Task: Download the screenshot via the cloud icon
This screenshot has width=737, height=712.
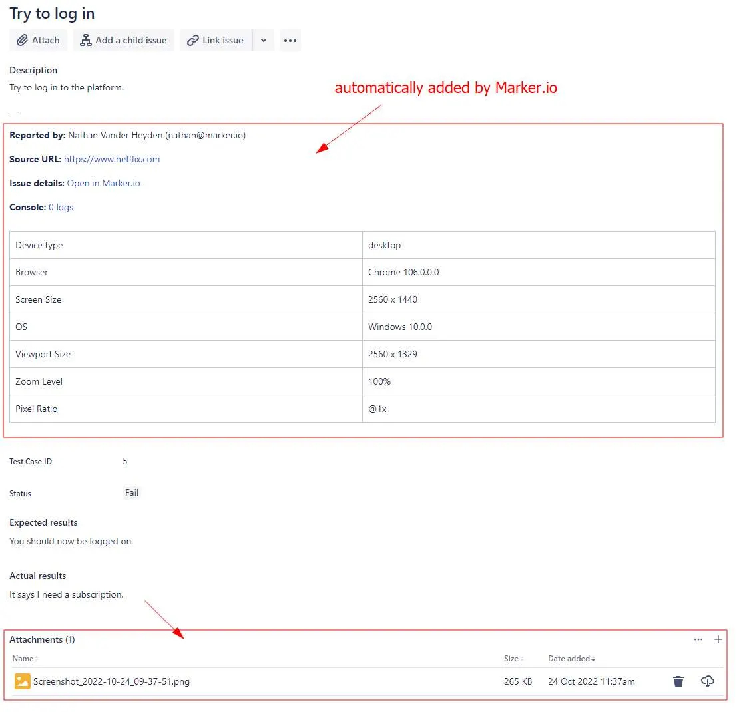Action: coord(707,681)
